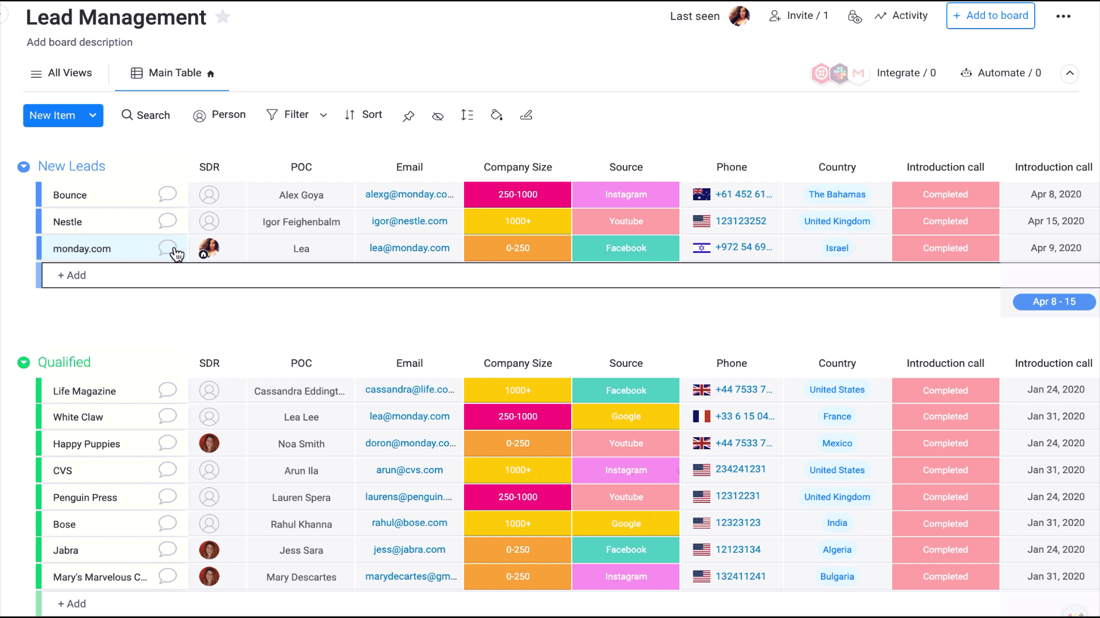Image resolution: width=1100 pixels, height=618 pixels.
Task: Assign SDR person for Nestle row
Action: (209, 221)
